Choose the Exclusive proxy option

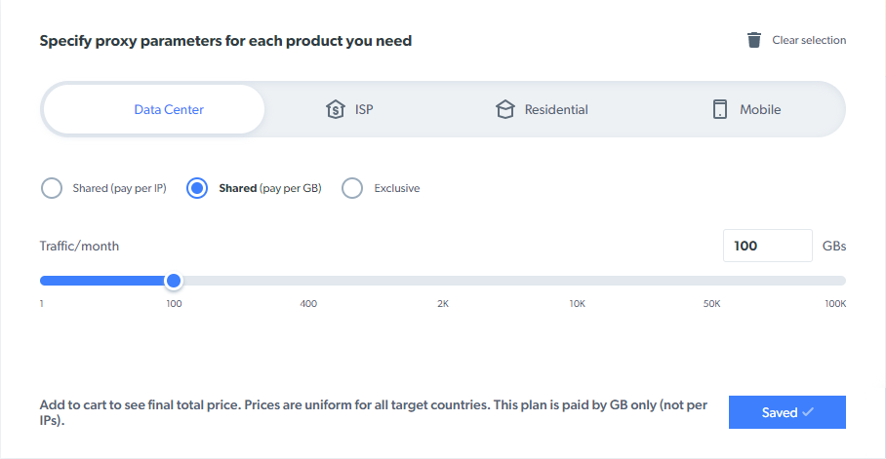[x=352, y=188]
